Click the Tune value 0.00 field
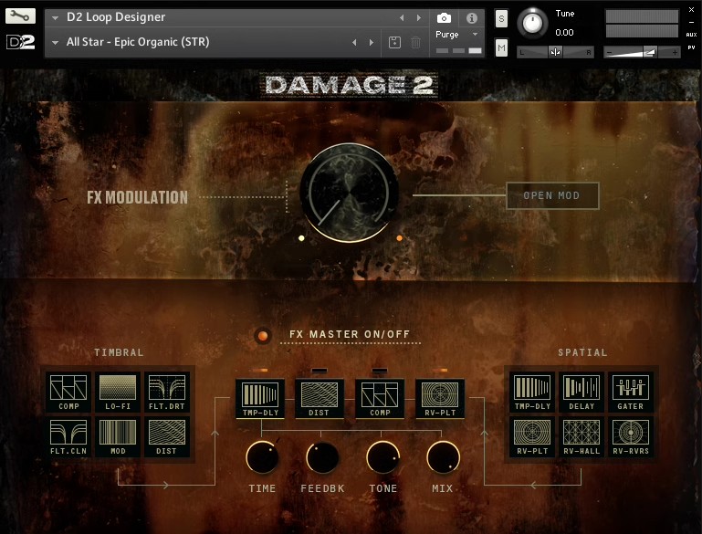Image resolution: width=702 pixels, height=534 pixels. (564, 32)
